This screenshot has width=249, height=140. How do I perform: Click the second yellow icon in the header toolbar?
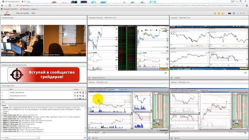coord(219,13)
